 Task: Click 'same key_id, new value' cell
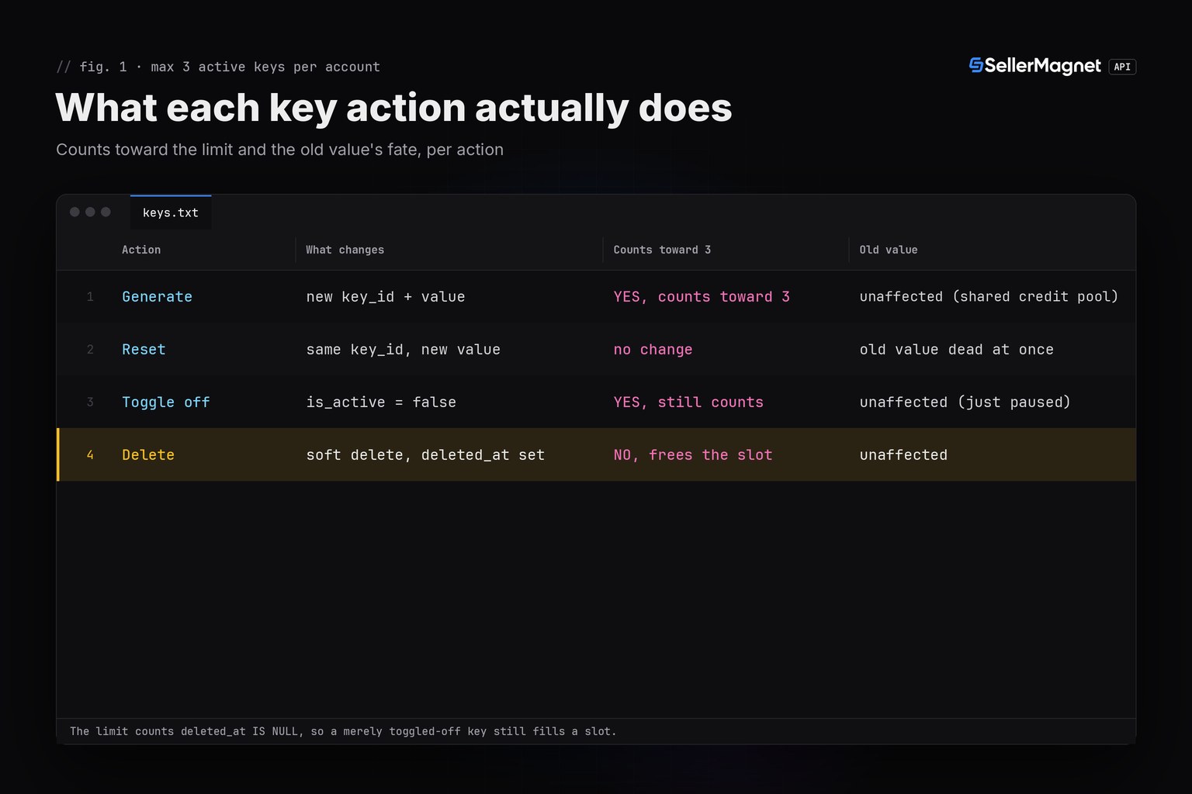click(404, 350)
